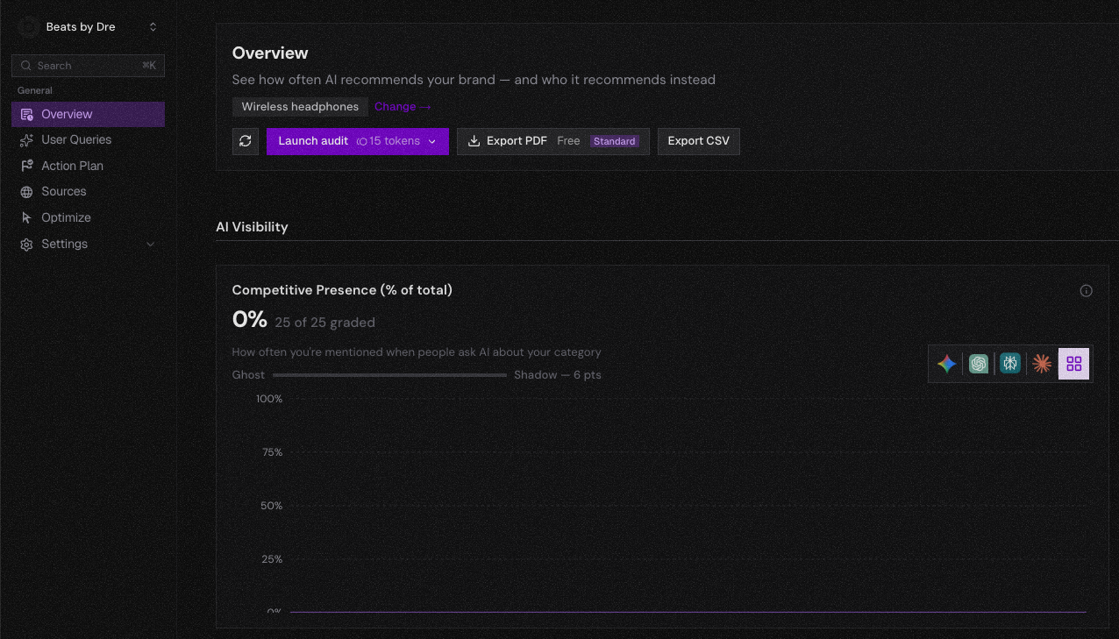Click the Ghost to Shadow progress bar
1119x639 pixels.
(x=389, y=375)
